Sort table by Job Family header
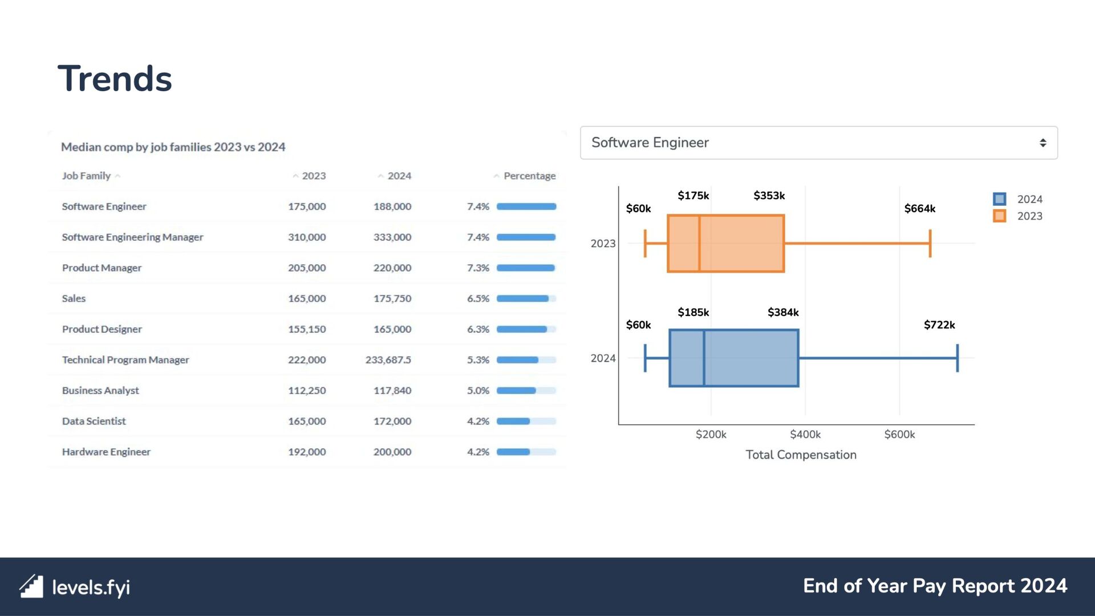Viewport: 1095px width, 616px height. [86, 176]
